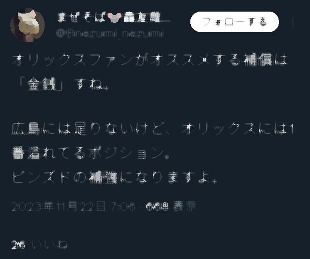310x259 pixels.
Task: Click the tweet's first line about オリックスファン
Action: pyautogui.click(x=150, y=60)
